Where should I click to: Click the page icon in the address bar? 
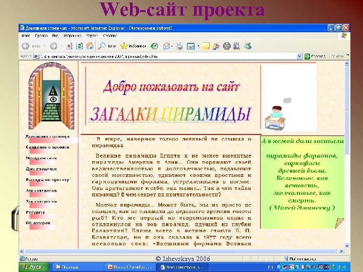coord(36,56)
